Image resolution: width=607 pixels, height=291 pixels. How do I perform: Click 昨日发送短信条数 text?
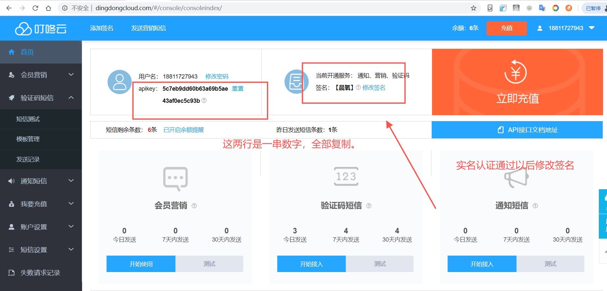tap(307, 130)
